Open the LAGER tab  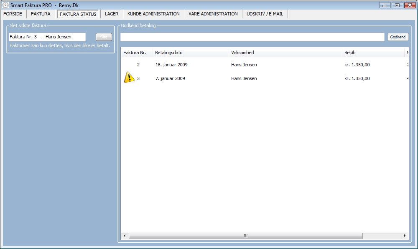click(x=112, y=14)
